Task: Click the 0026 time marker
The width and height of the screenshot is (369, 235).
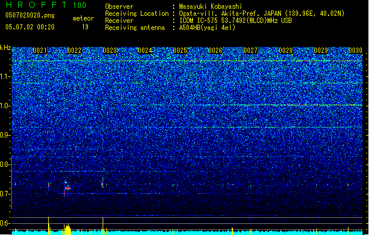Action: pyautogui.click(x=215, y=51)
